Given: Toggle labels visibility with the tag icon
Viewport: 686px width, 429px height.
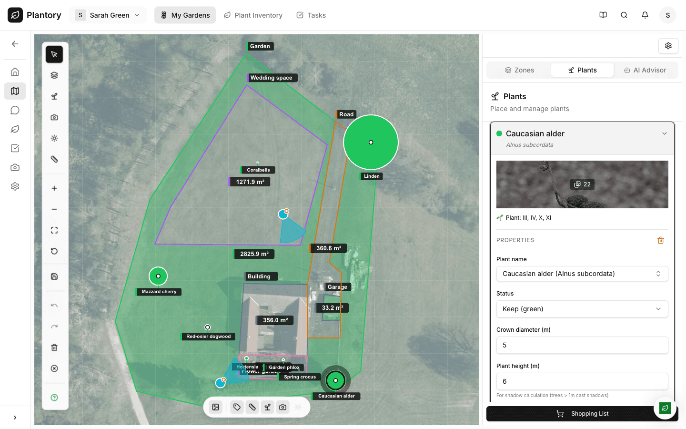Looking at the screenshot, I should click(237, 407).
